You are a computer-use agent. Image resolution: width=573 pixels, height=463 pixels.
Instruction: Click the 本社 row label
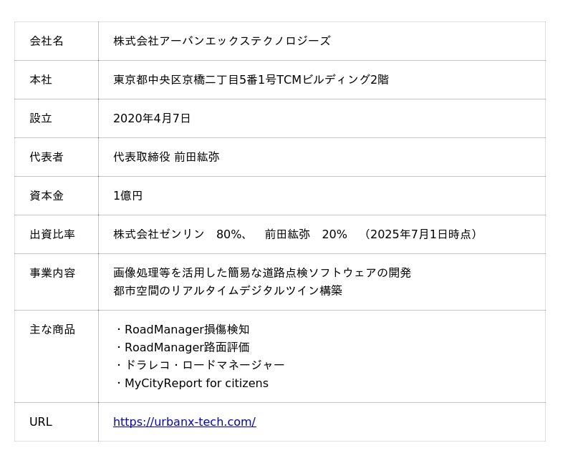[x=41, y=80]
